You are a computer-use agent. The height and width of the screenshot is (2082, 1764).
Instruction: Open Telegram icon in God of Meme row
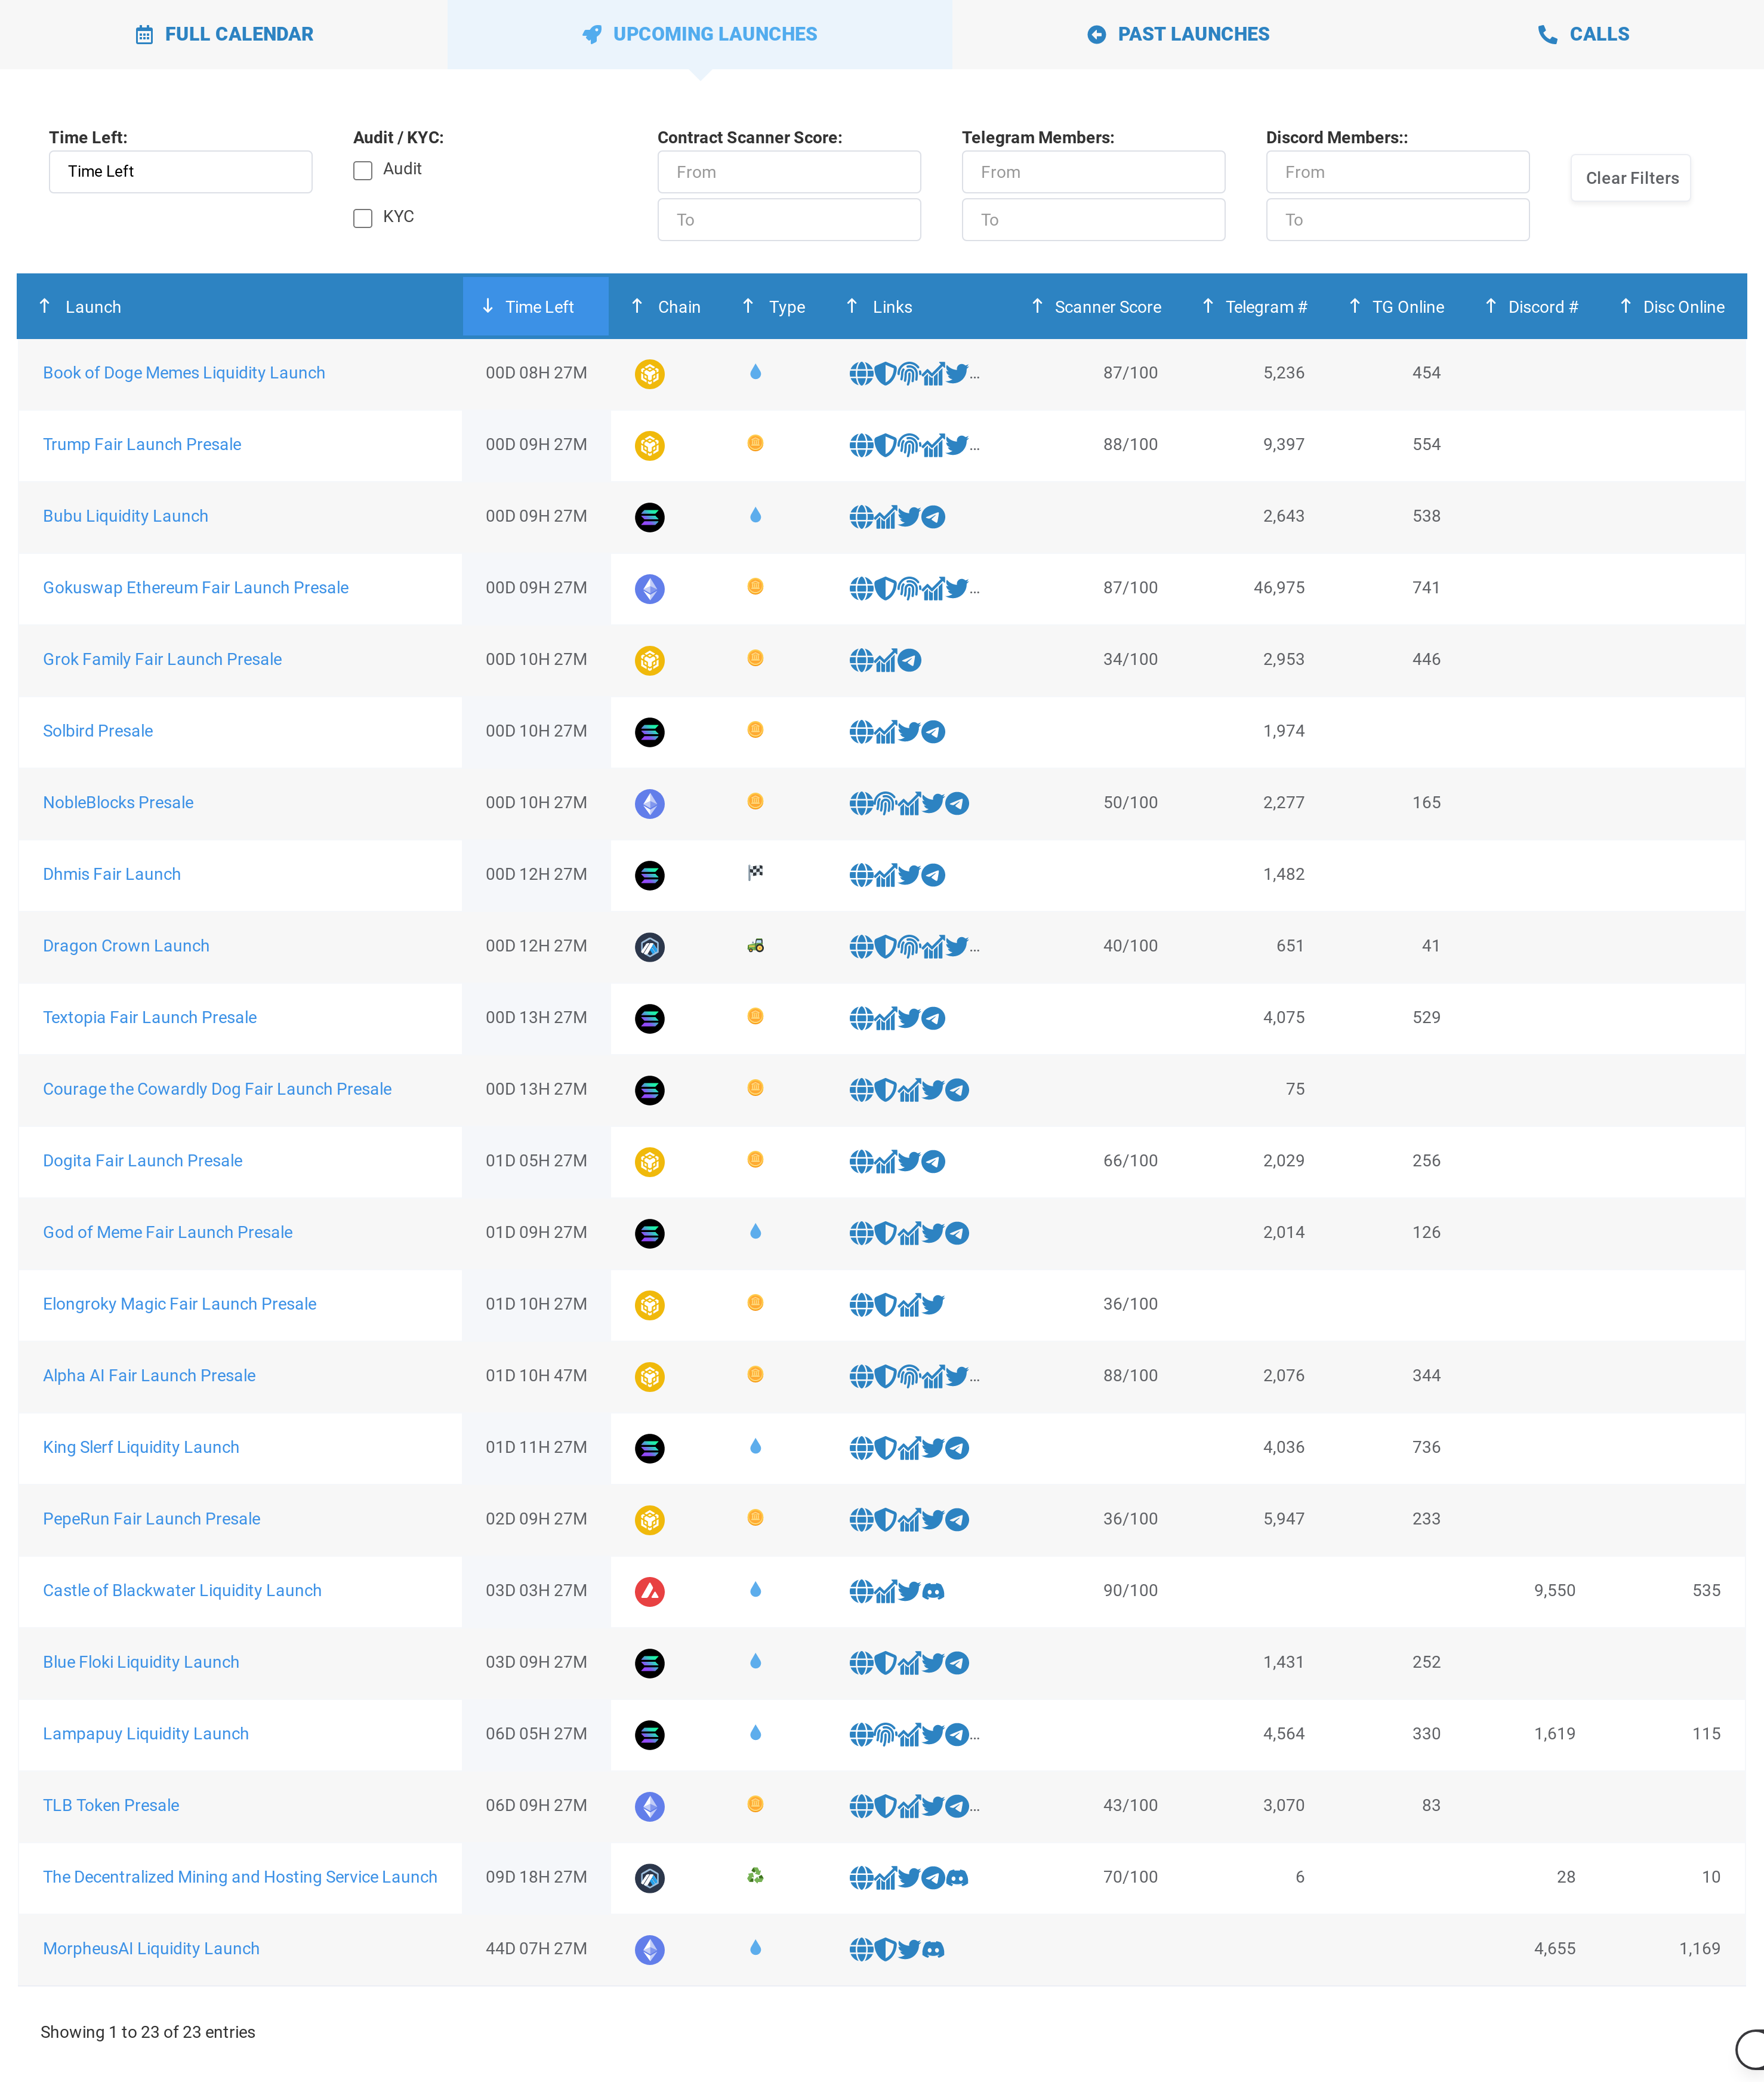[957, 1233]
